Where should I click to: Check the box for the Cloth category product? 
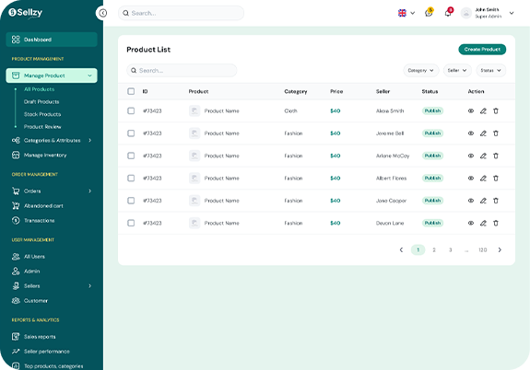click(x=131, y=110)
